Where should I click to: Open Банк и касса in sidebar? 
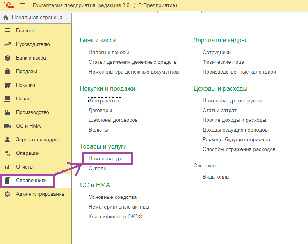[31, 58]
